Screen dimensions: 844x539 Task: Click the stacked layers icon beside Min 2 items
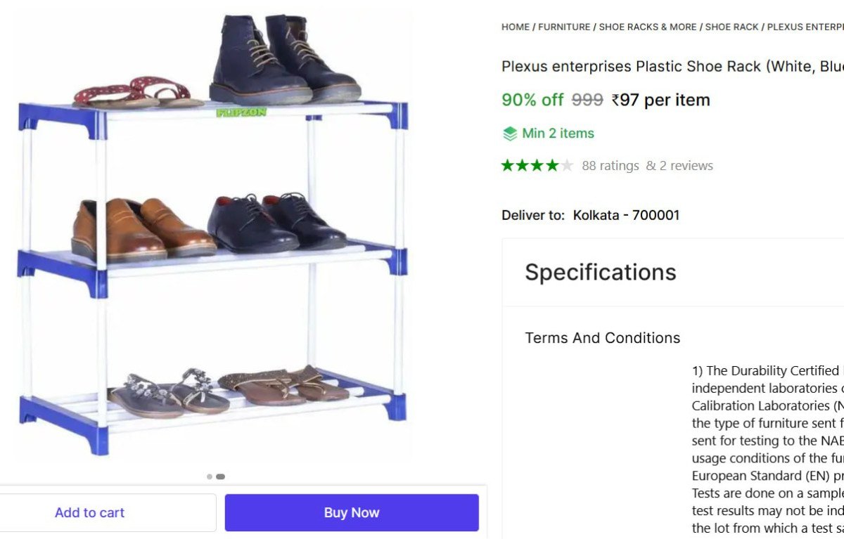pyautogui.click(x=509, y=134)
